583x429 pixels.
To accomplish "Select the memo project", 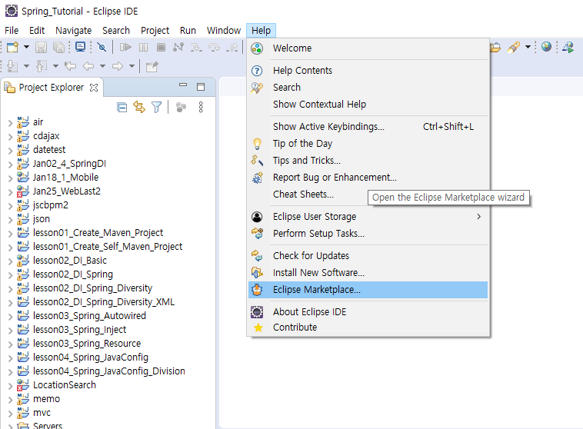I will pyautogui.click(x=46, y=399).
